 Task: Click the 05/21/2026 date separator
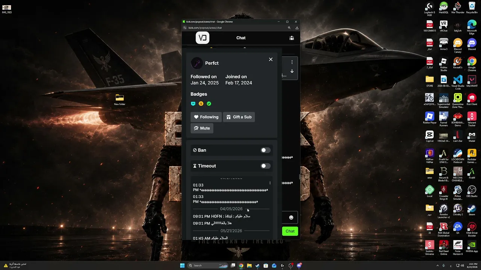coord(231,231)
